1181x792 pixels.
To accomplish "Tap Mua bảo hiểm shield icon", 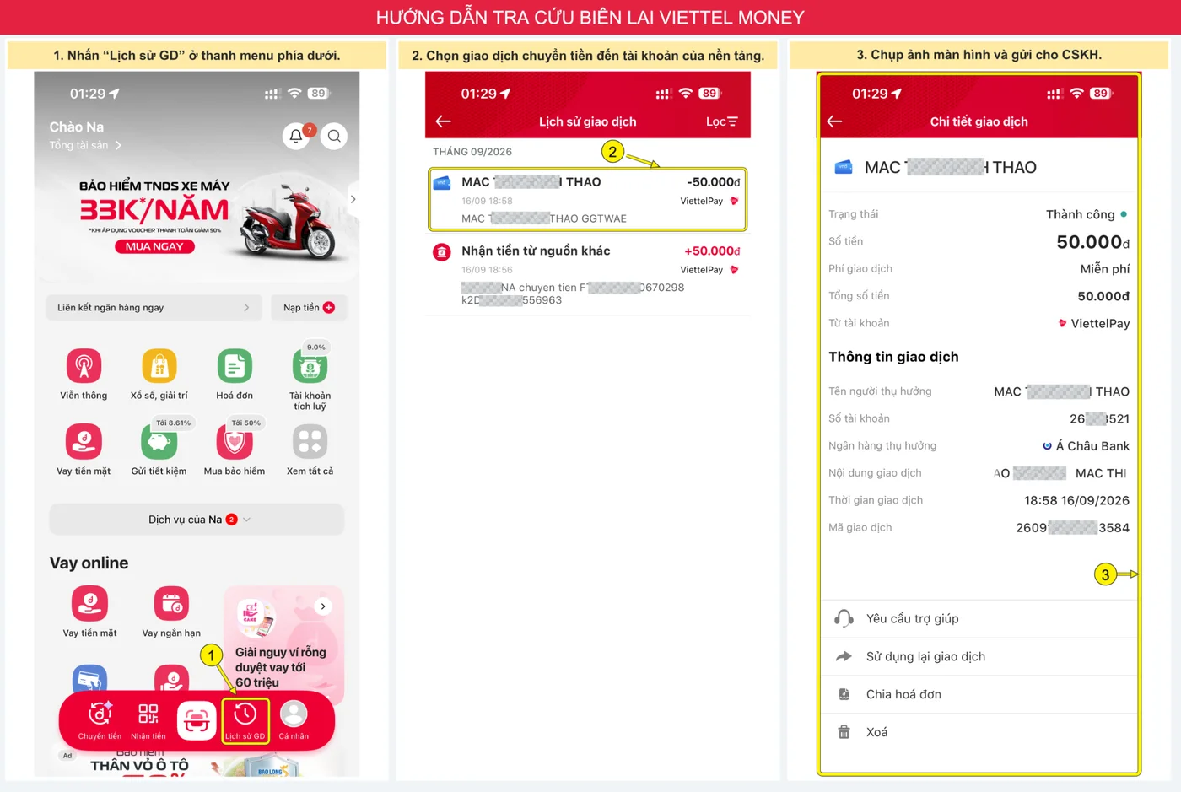I will [x=235, y=442].
